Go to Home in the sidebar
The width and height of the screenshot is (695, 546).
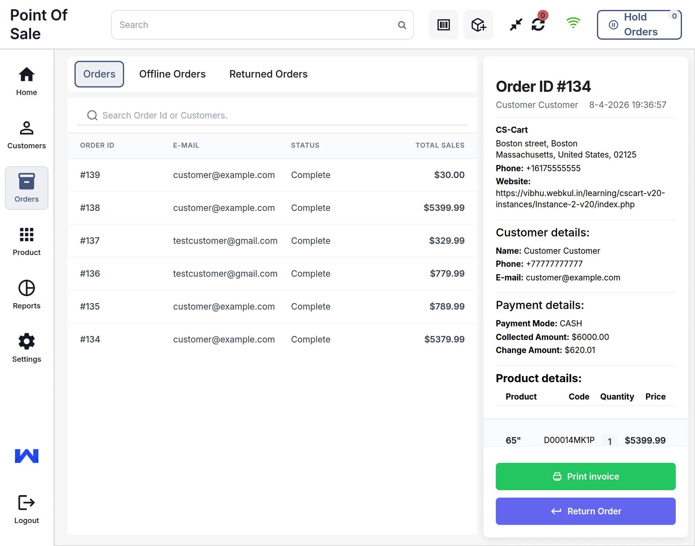[x=27, y=81]
